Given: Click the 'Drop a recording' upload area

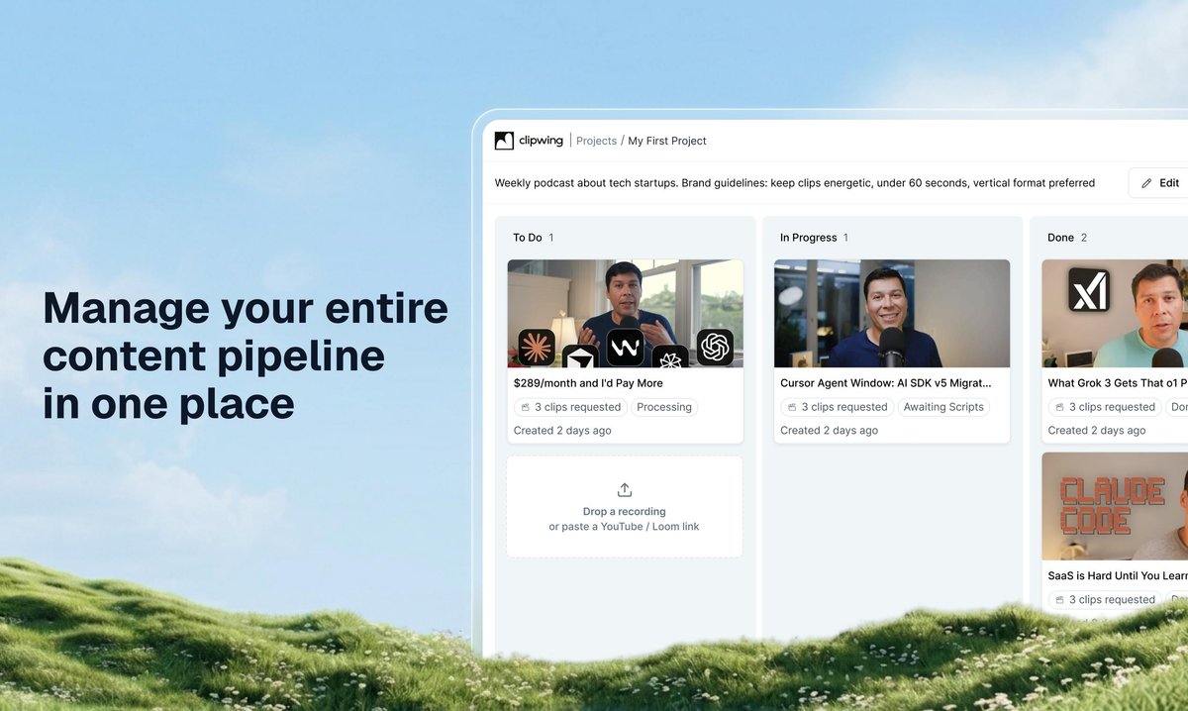Looking at the screenshot, I should [x=625, y=507].
